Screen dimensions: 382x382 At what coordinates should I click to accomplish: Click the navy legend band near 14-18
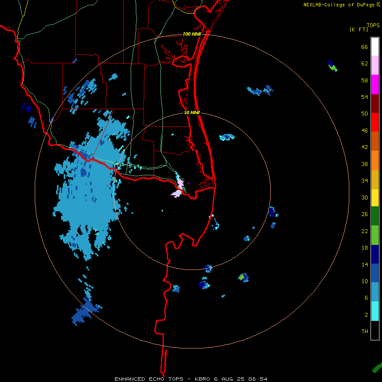[x=375, y=254]
